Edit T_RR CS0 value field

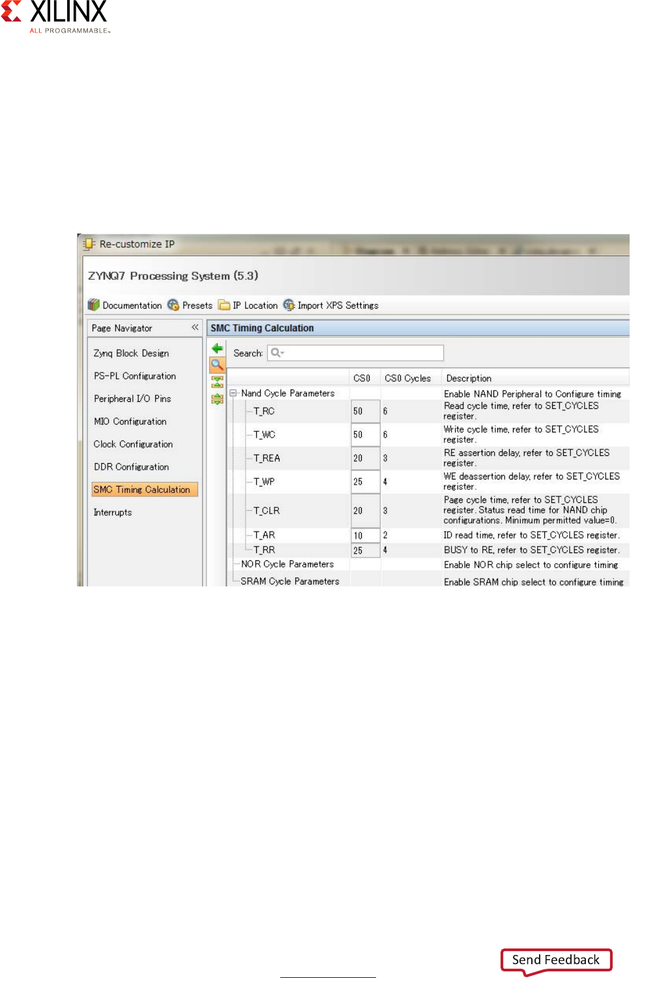tap(365, 551)
